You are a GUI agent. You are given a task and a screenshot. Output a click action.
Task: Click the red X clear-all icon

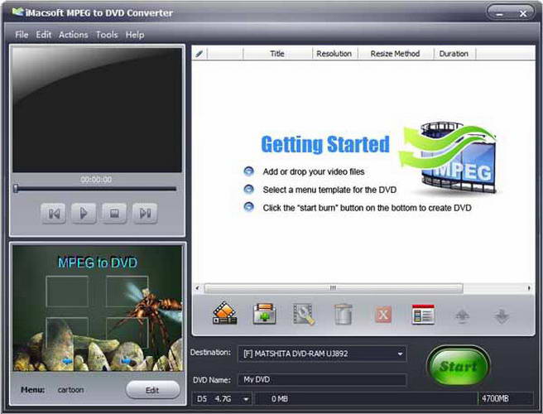[x=383, y=315]
